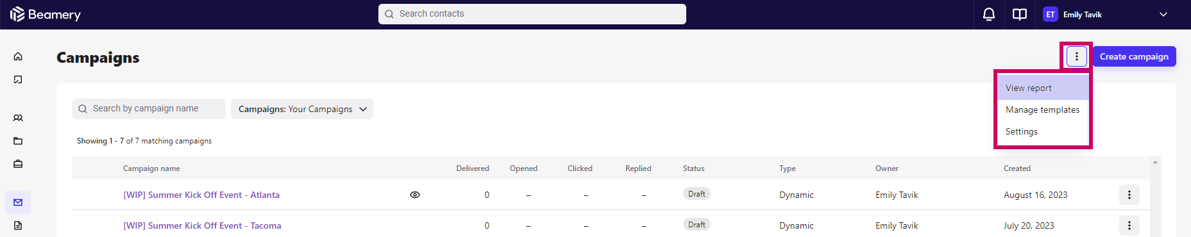This screenshot has height=237, width=1191.
Task: Click the Create campaign button
Action: click(x=1134, y=56)
